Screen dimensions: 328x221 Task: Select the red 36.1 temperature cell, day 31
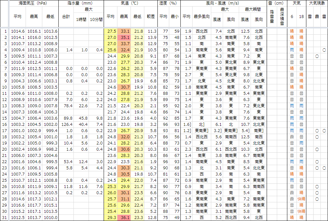125,218
